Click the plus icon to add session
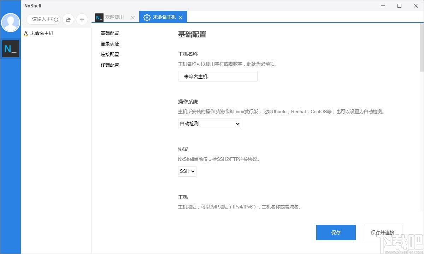This screenshot has width=424, height=254. click(82, 19)
